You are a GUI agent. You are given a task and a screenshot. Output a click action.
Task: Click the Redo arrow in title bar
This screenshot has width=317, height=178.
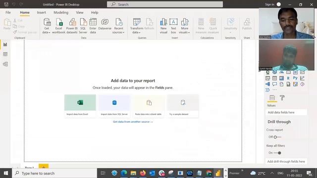pos(21,4)
